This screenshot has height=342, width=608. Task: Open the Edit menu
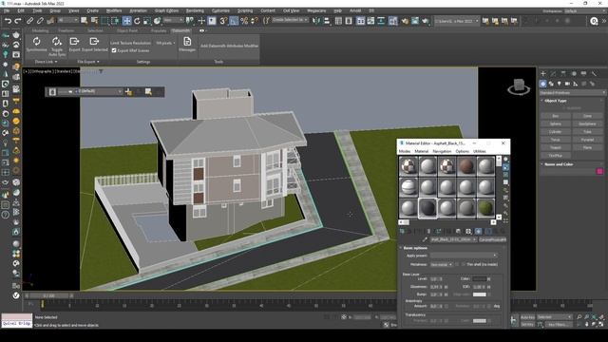[x=21, y=10]
